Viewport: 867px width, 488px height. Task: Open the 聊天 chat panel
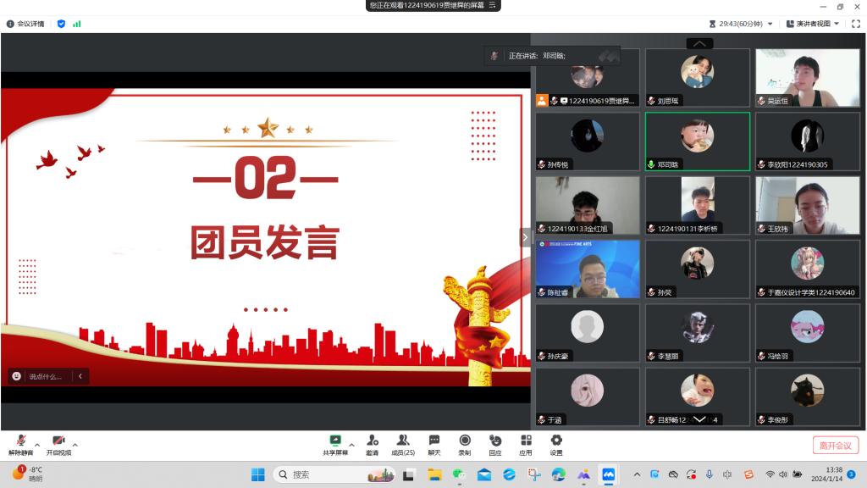pos(434,444)
